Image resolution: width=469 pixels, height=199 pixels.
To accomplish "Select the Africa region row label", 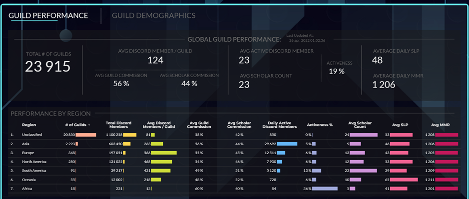I will (x=26, y=189).
